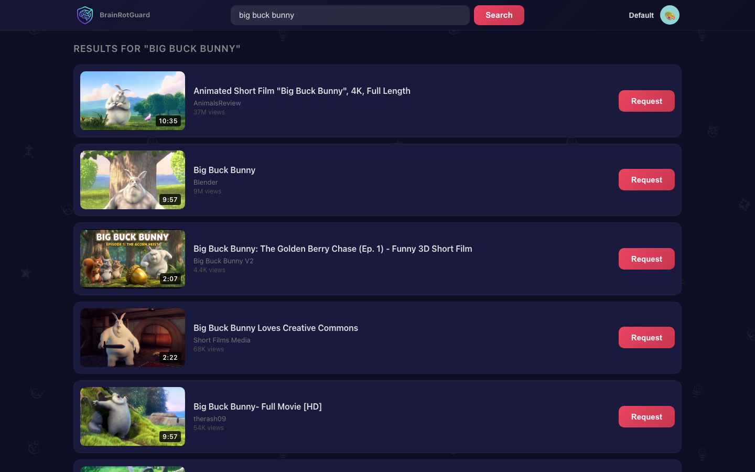Viewport: 755px width, 472px height.
Task: Open the Acorn Heist episode thumbnail
Action: pyautogui.click(x=133, y=259)
